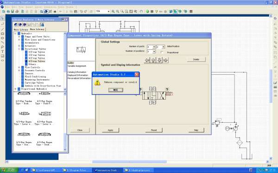Image resolution: width=278 pixels, height=173 pixels.
Task: Click the Close button in Component Properties
Action: click(80, 130)
